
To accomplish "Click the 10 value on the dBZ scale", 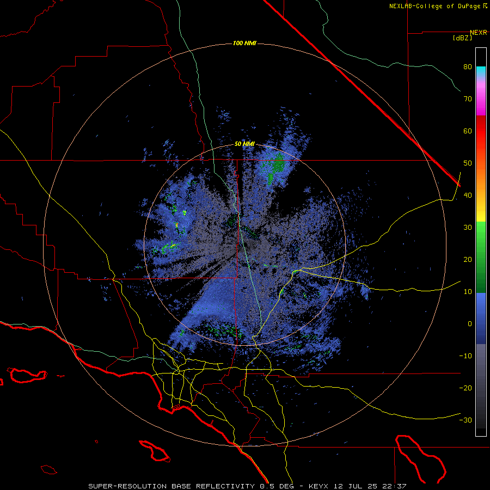I will (x=468, y=292).
